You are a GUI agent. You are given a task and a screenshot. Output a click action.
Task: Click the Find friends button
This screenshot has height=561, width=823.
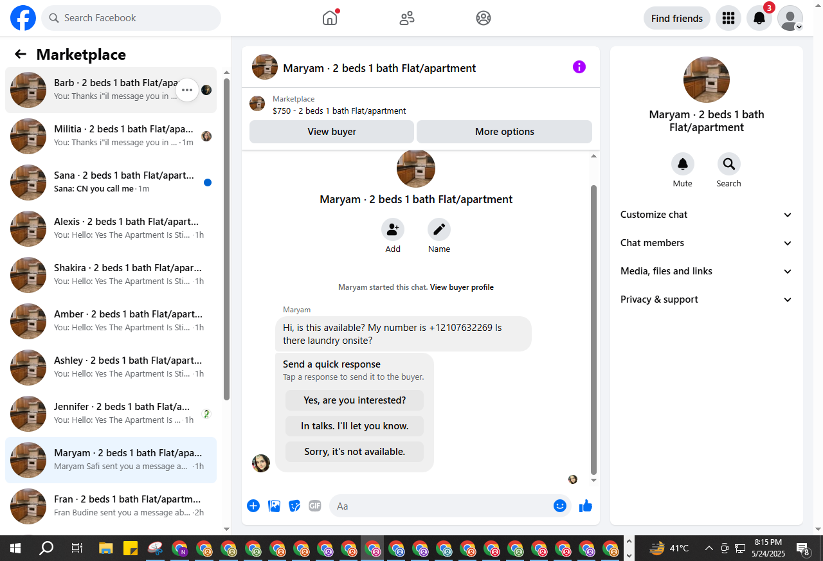tap(677, 18)
